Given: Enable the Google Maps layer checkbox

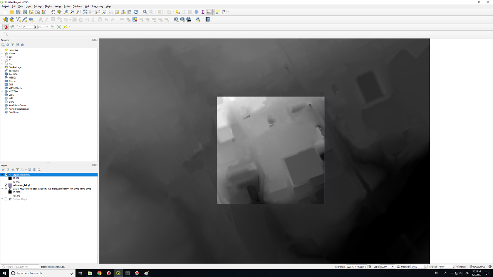Looking at the screenshot, I should pos(6,199).
